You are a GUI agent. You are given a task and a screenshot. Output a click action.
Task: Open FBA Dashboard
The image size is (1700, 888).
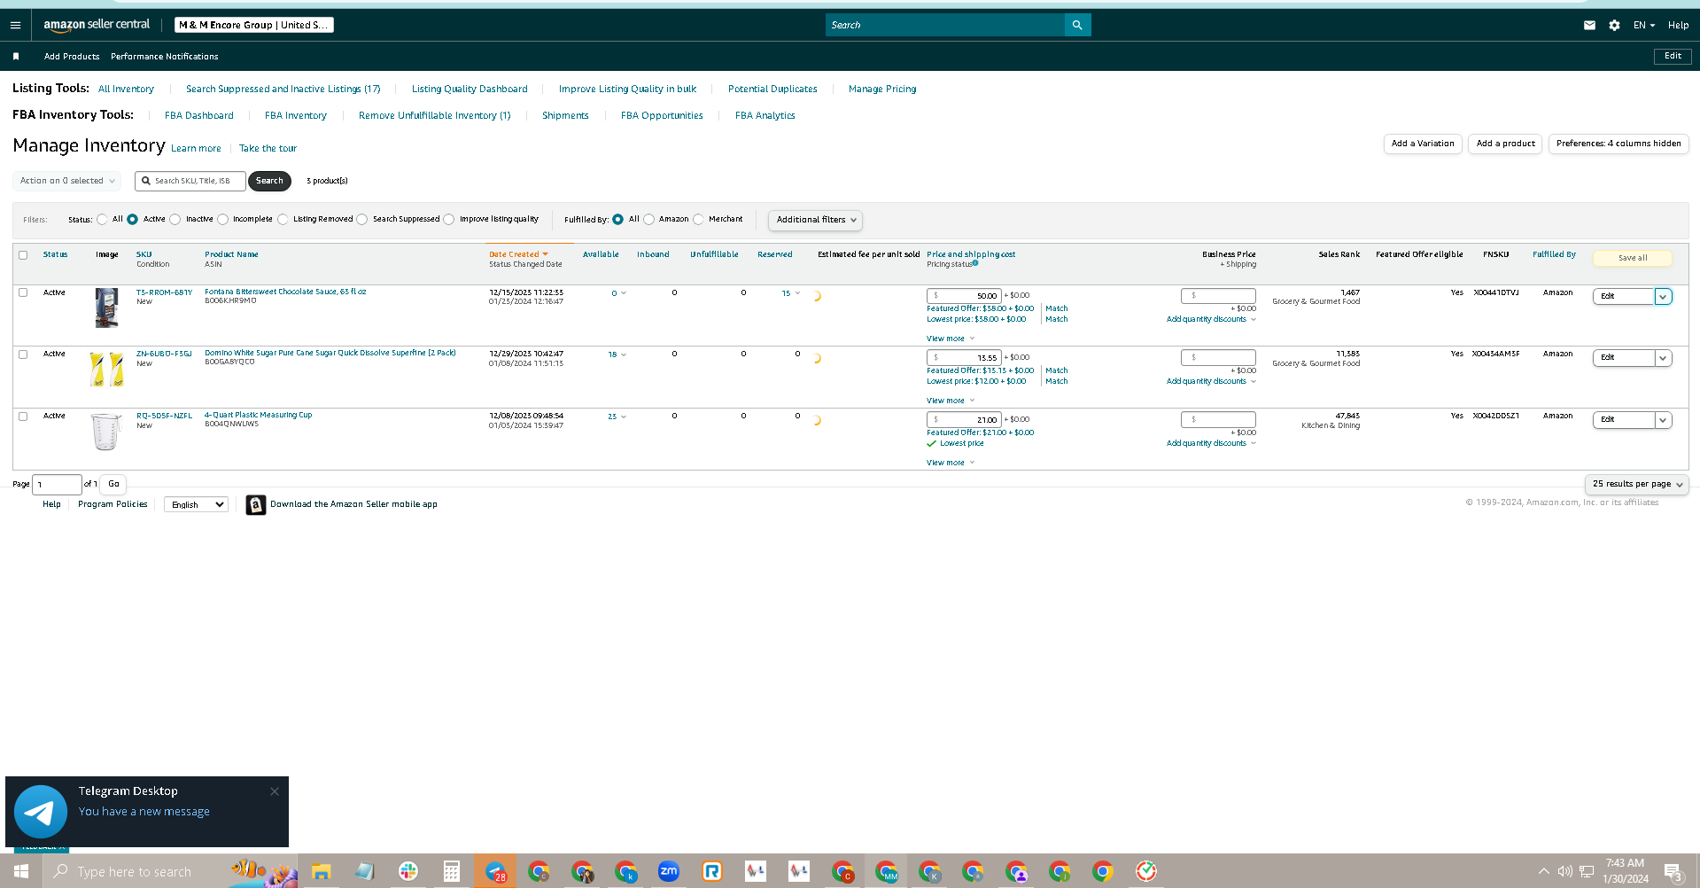pyautogui.click(x=199, y=115)
